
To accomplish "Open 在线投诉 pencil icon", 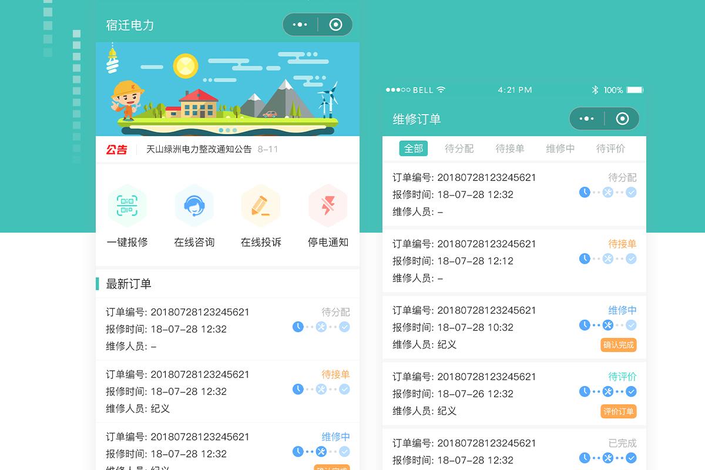I will coord(261,206).
